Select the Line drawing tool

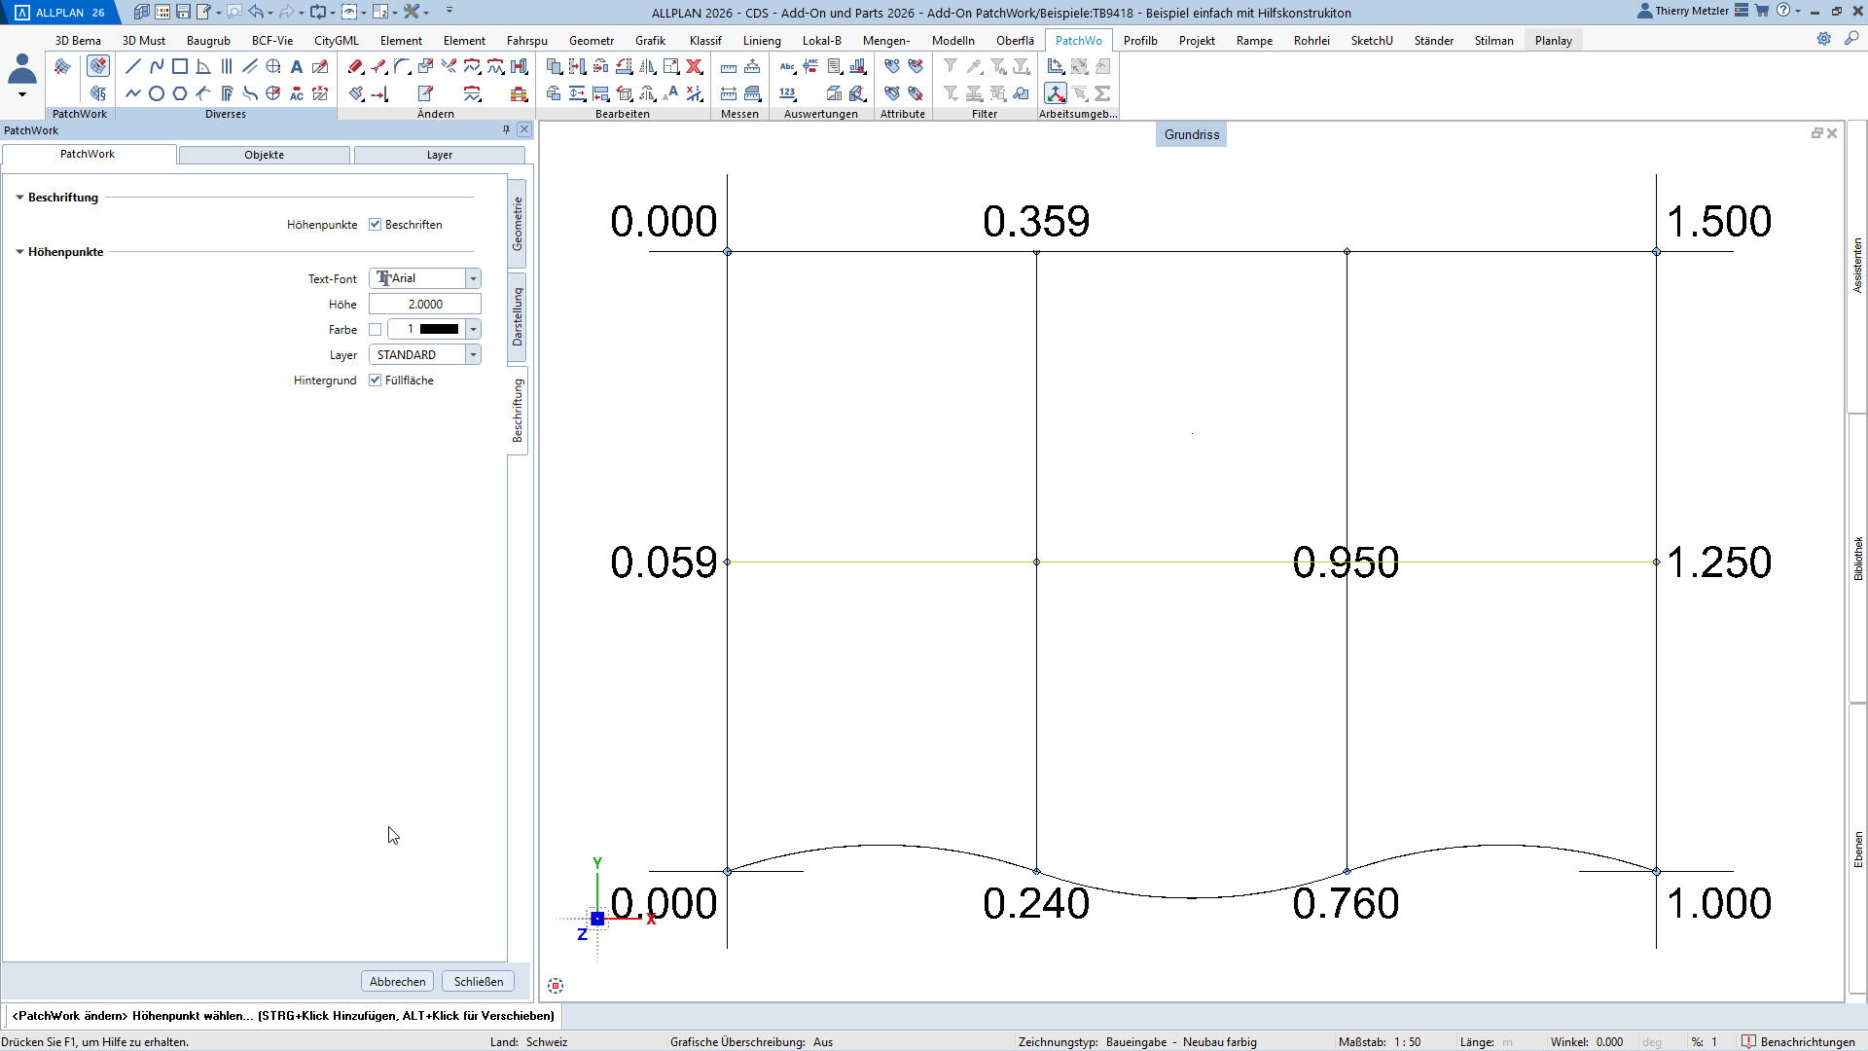tap(133, 66)
